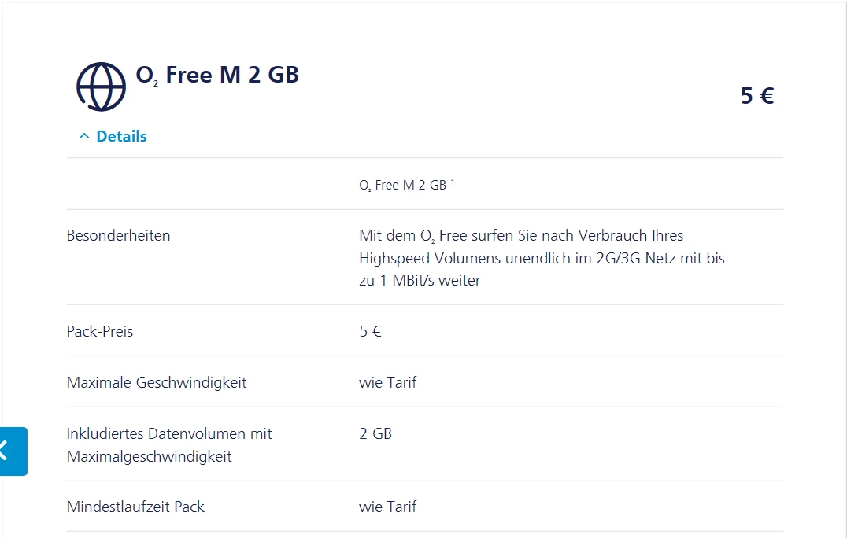This screenshot has height=538, width=847.
Task: Open footnote 1 superscript in the column header
Action: tap(453, 183)
